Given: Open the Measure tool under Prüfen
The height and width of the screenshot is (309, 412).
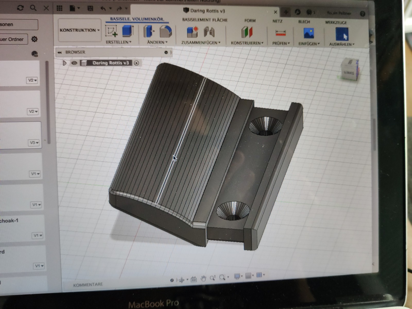Looking at the screenshot, I should click(280, 33).
